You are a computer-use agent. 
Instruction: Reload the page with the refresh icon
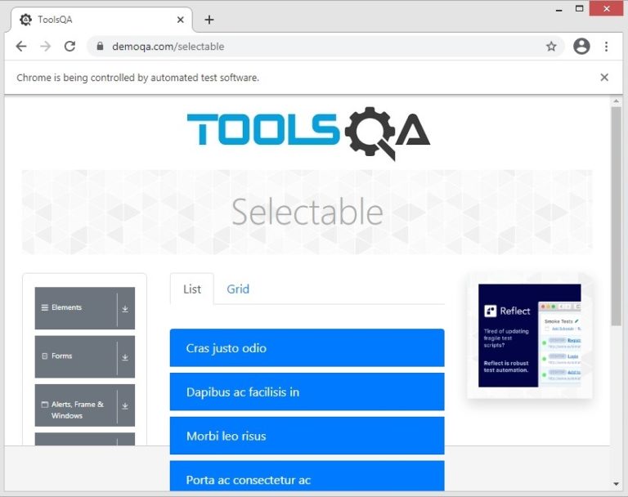[70, 47]
